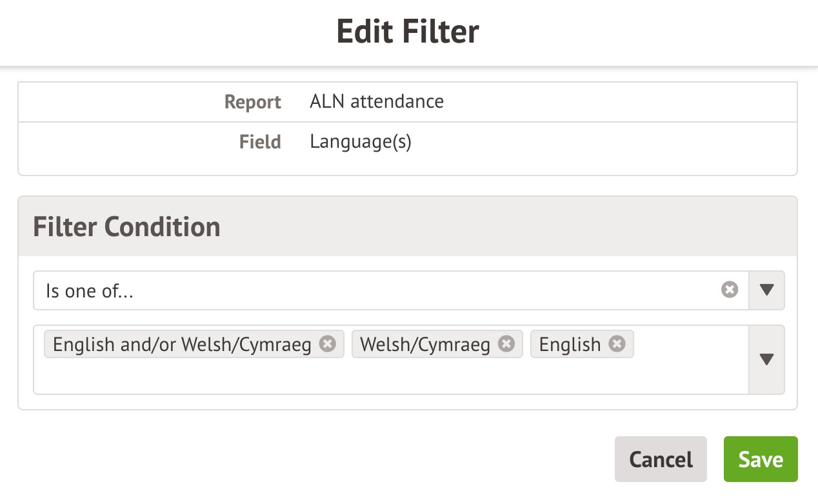Remove the "English and/or Welsh/Cymraeg" tag

(328, 345)
